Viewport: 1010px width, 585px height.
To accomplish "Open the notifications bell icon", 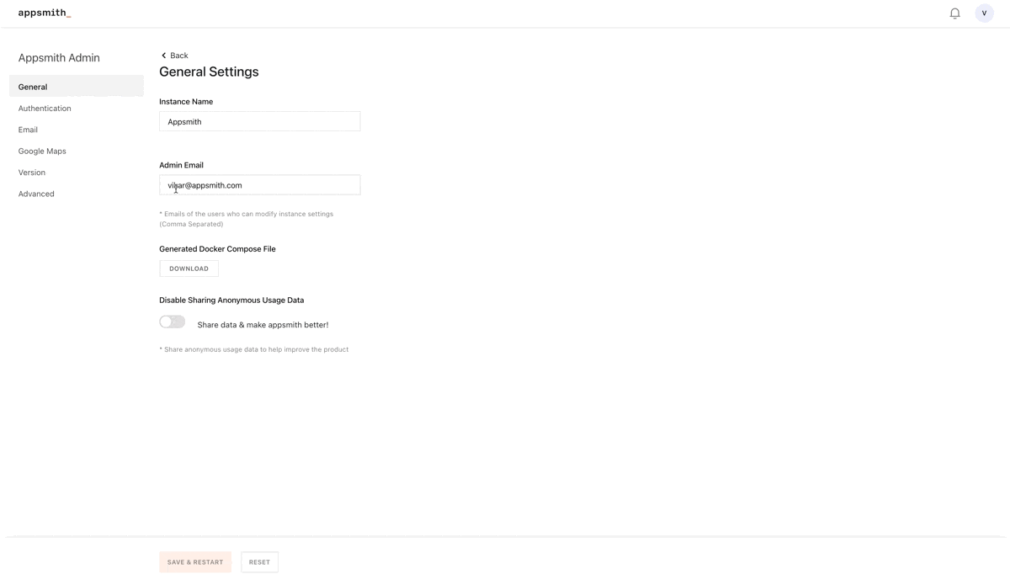I will point(954,13).
